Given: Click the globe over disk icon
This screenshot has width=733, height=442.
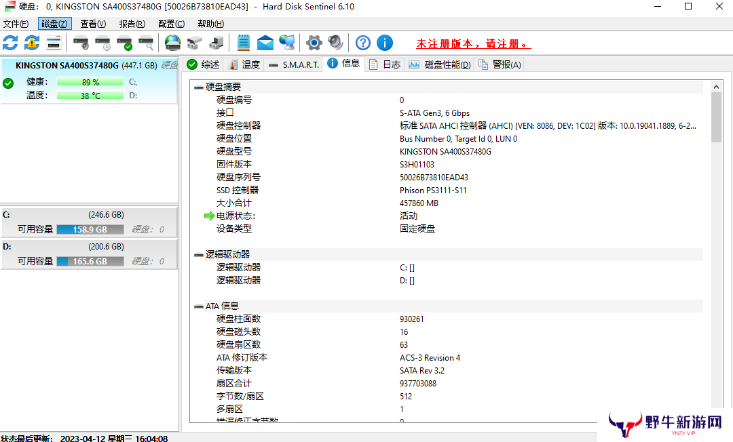Looking at the screenshot, I should pos(172,43).
